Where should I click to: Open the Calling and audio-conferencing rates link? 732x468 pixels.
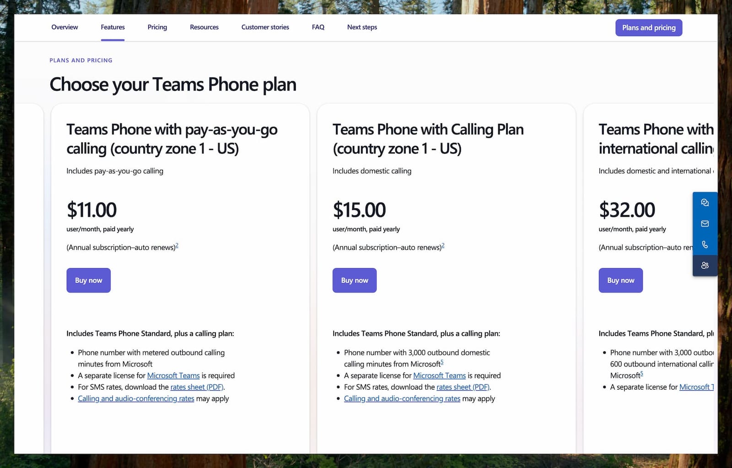135,398
